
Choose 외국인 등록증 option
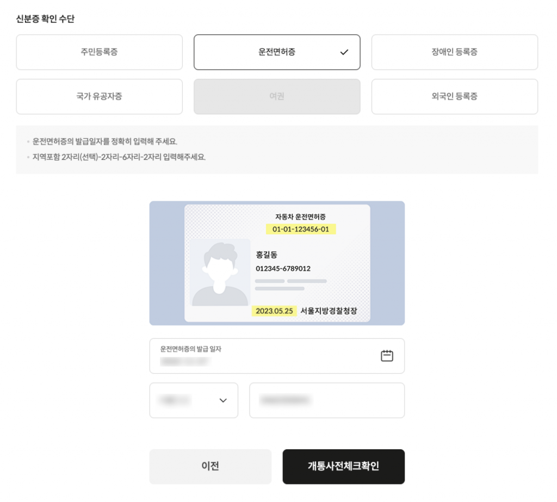[x=454, y=96]
